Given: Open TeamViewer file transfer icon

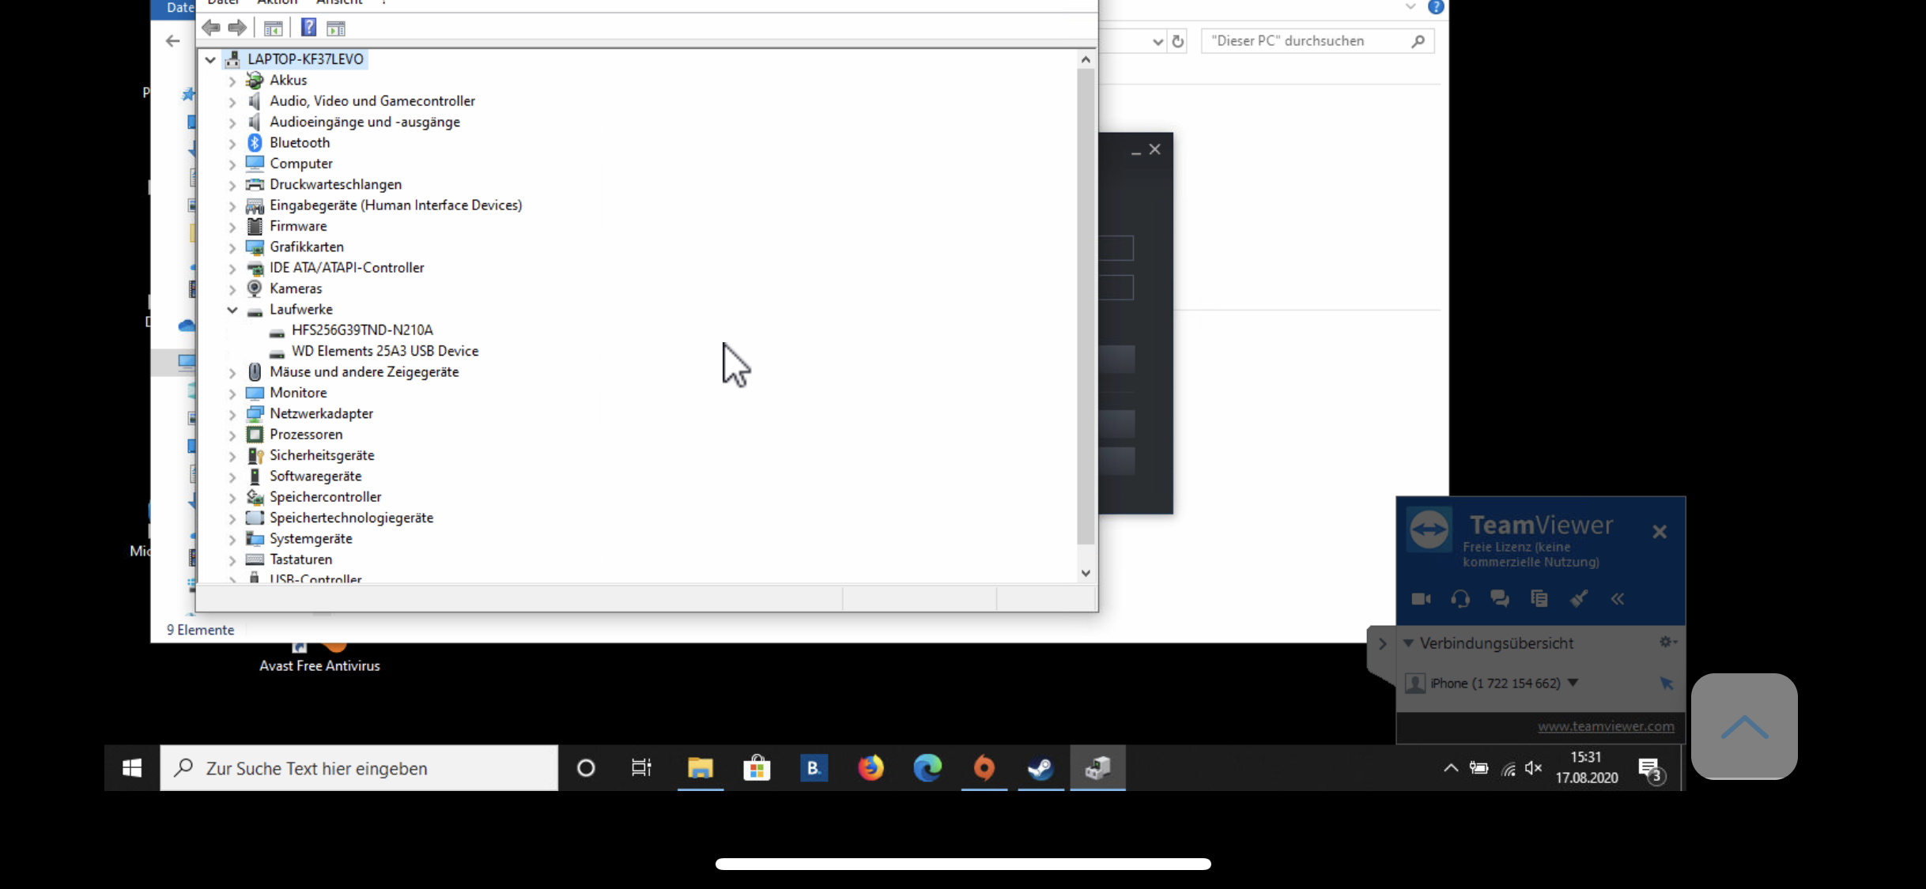Looking at the screenshot, I should [x=1539, y=599].
